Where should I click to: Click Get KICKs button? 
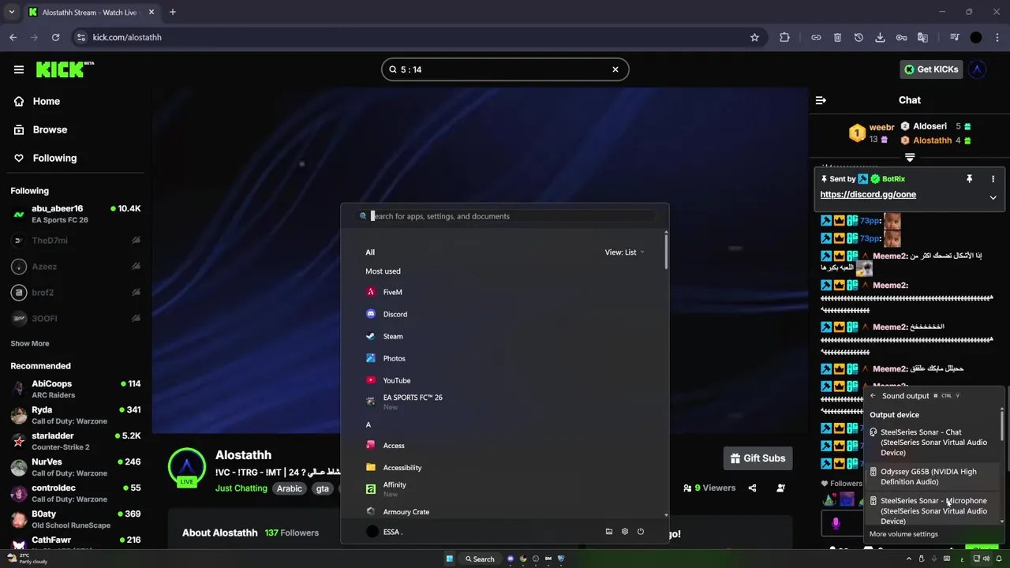931,69
